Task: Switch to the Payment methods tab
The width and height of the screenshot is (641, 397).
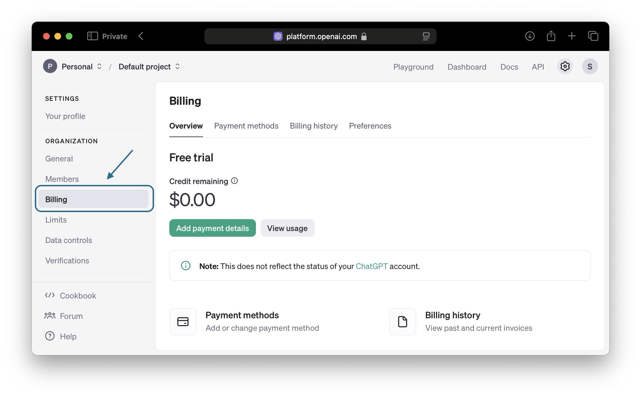Action: coord(246,126)
